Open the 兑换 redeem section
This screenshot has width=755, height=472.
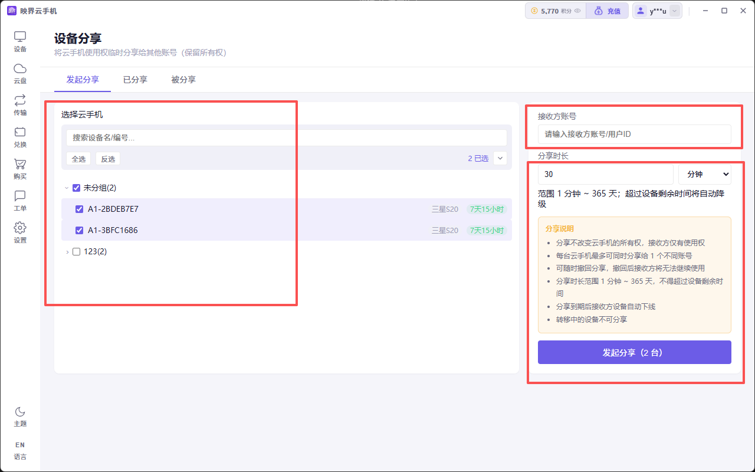tap(20, 137)
